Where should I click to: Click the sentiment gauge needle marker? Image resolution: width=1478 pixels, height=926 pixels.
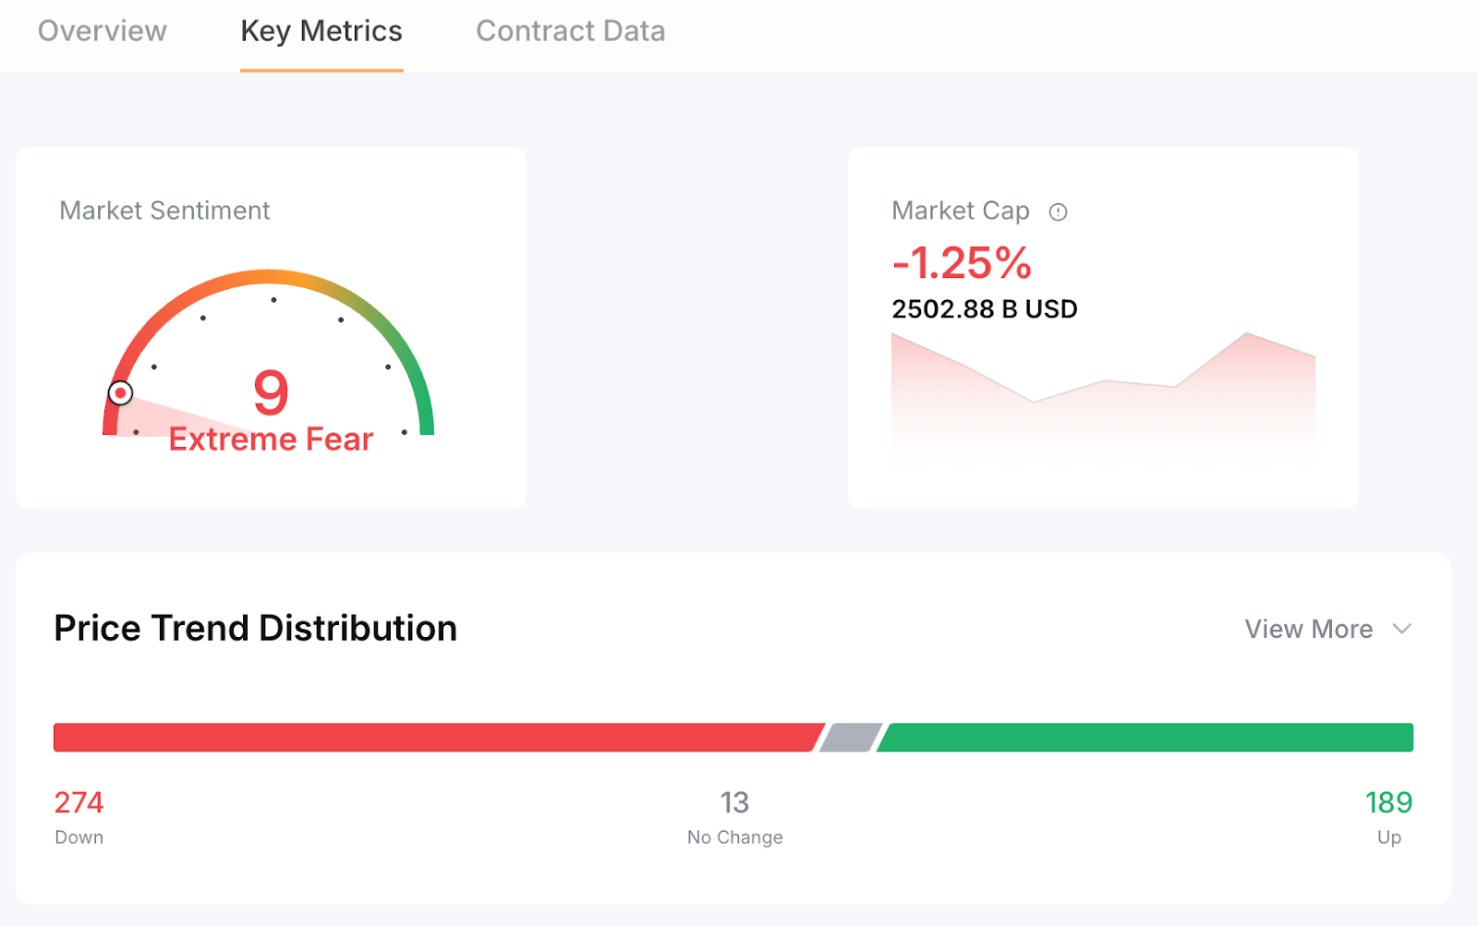(120, 393)
